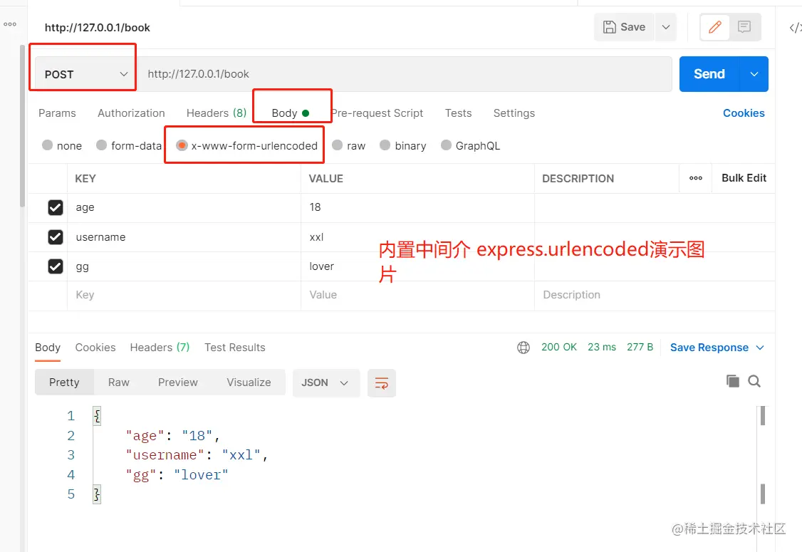
Task: Open the Cookies link
Action: pos(744,113)
